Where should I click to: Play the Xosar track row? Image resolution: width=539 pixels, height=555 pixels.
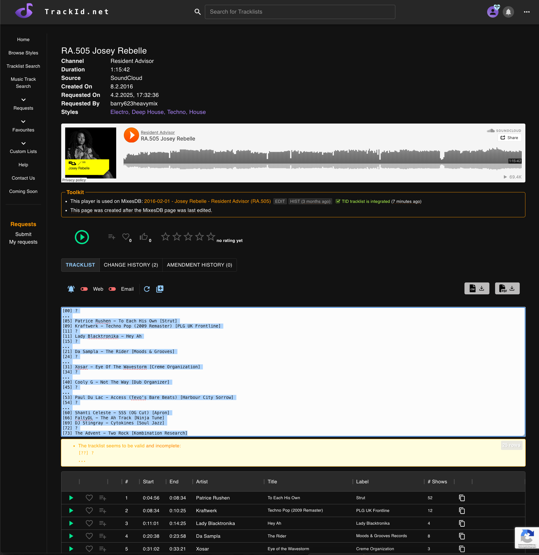click(x=71, y=549)
